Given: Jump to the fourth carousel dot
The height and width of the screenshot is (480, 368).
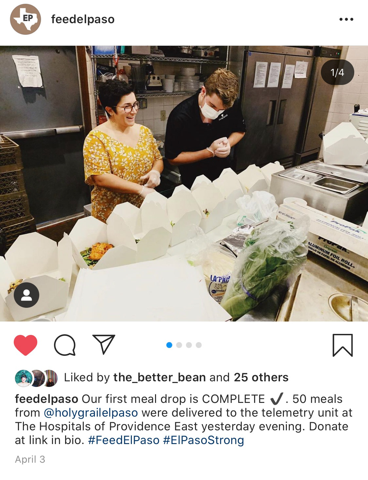Looking at the screenshot, I should tap(199, 345).
